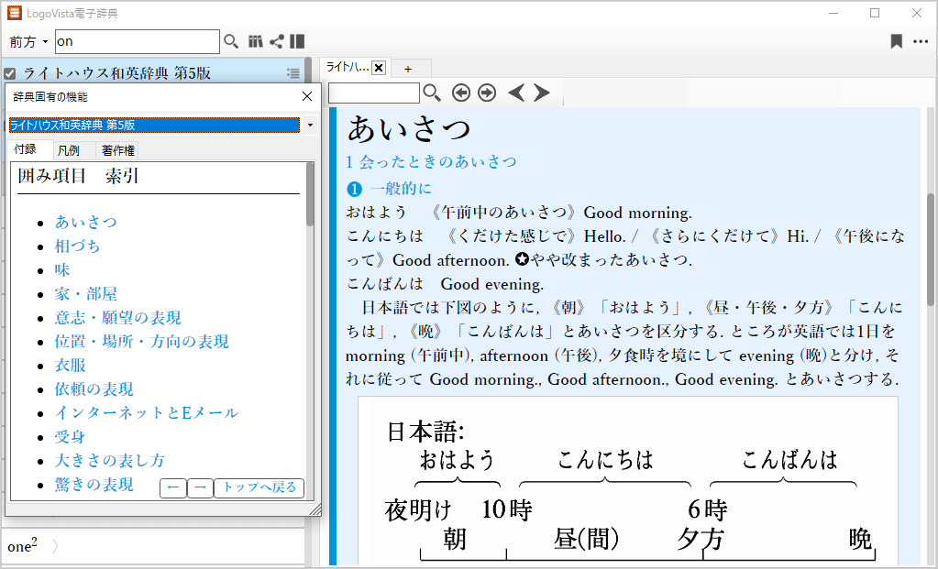The height and width of the screenshot is (569, 938).
Task: Click the LogoVista app icon in title bar
Action: click(x=15, y=13)
